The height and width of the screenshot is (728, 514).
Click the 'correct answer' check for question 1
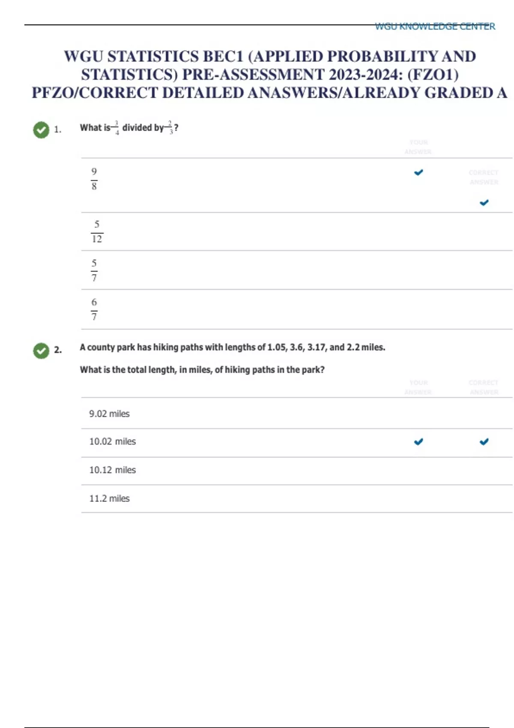coord(484,203)
